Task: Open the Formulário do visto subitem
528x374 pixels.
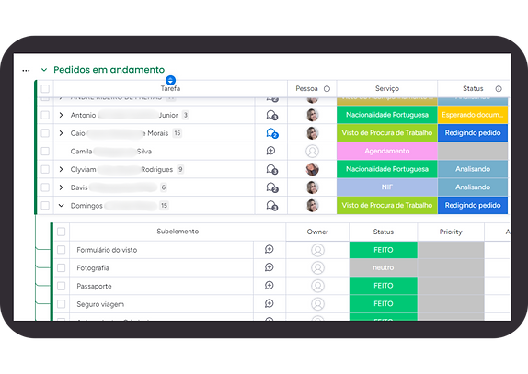Action: (x=107, y=250)
